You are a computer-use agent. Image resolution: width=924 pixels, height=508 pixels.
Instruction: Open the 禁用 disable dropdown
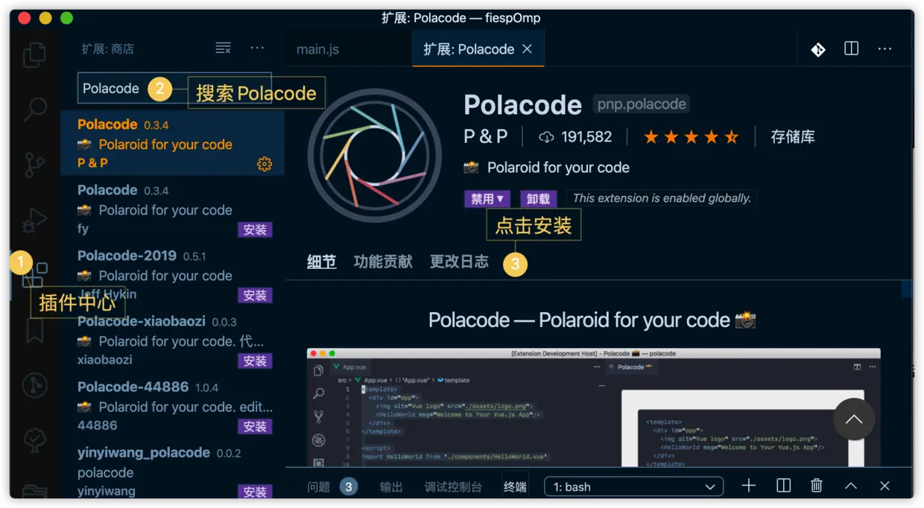487,199
